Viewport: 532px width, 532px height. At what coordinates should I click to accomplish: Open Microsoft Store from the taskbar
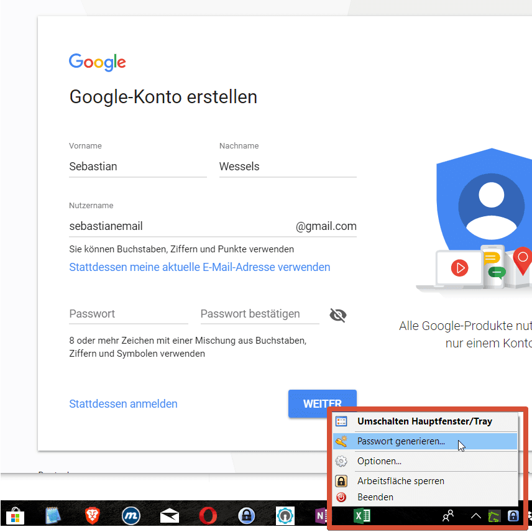(16, 516)
